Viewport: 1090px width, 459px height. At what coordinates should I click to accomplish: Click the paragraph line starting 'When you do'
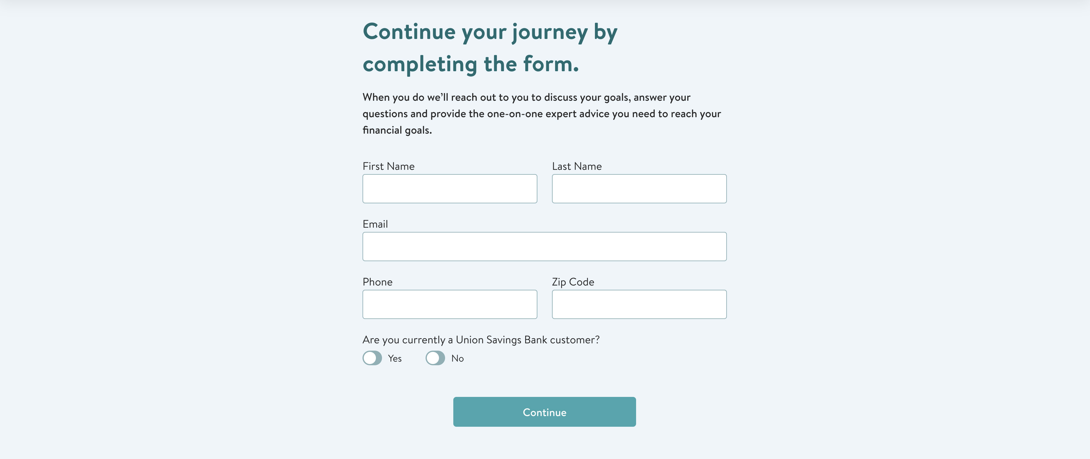tap(526, 97)
